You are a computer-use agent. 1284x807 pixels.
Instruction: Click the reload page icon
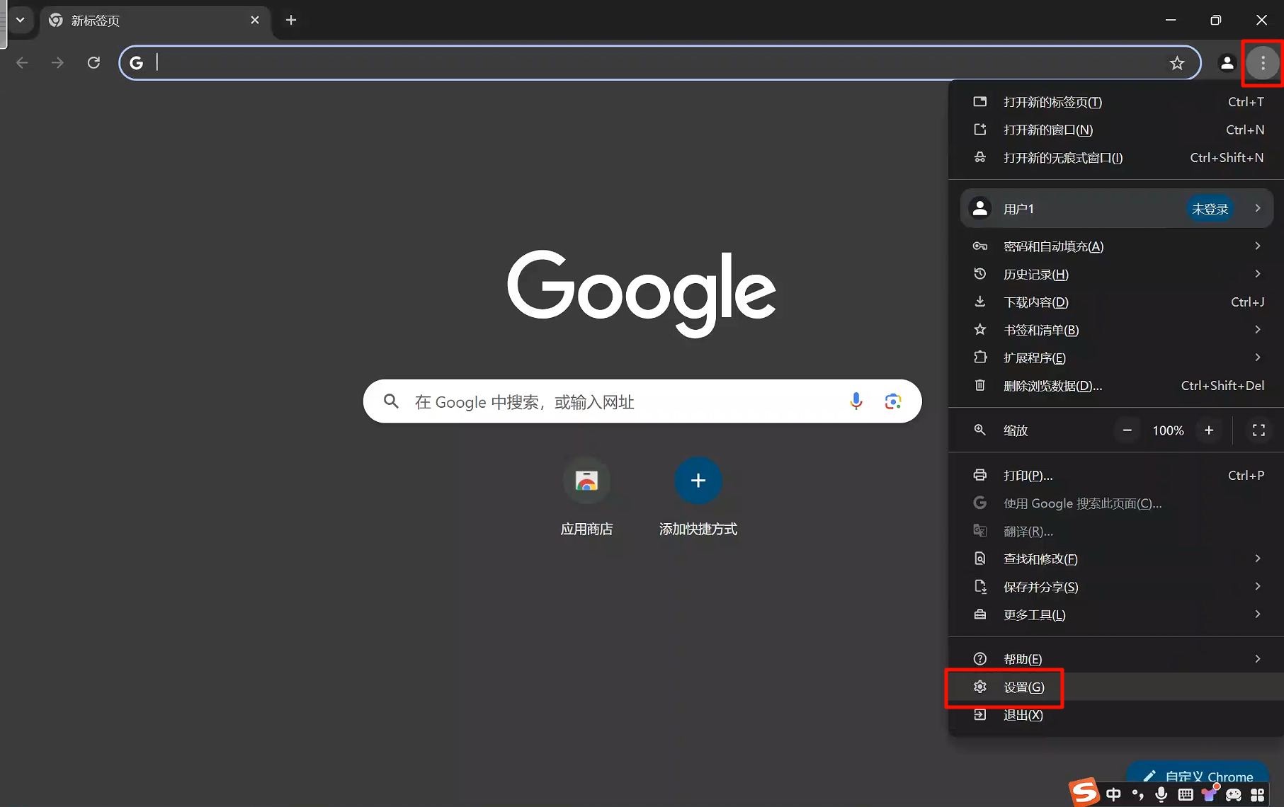(93, 63)
